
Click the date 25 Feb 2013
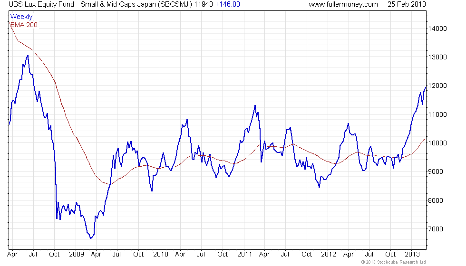point(407,4)
